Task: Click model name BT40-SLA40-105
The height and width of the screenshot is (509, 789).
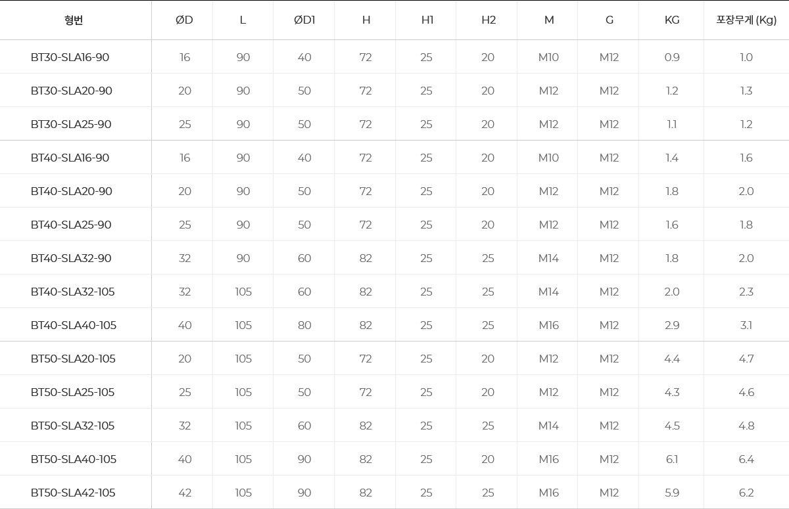Action: tap(73, 325)
